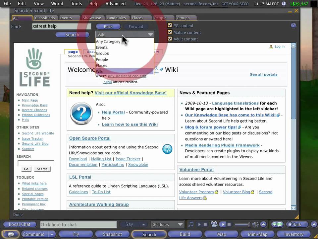Click the blue question mark help image
The width and height of the screenshot is (318, 239).
click(81, 113)
